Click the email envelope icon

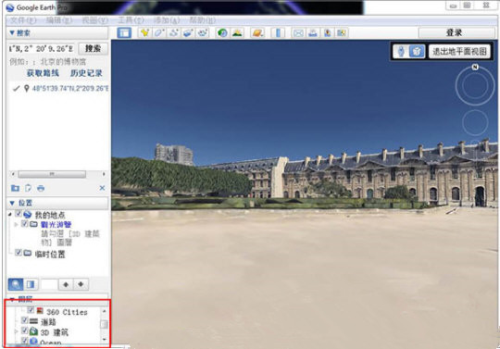point(298,32)
